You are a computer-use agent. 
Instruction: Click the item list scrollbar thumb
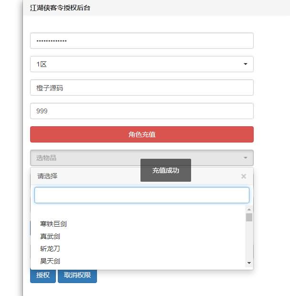249,218
